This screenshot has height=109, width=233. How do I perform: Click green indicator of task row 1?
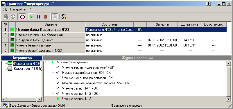[x=12, y=30]
